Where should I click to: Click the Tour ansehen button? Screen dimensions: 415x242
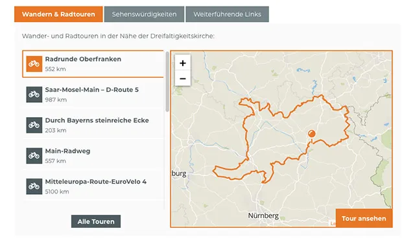click(x=364, y=218)
